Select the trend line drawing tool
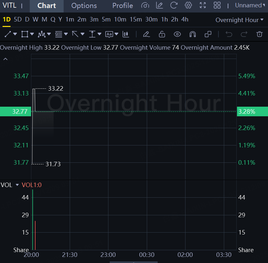This screenshot has width=268, height=263. [8, 34]
